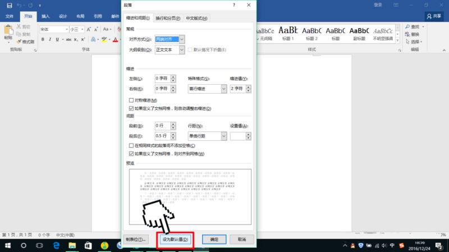
Task: Click the left indent value field
Action: (163, 79)
